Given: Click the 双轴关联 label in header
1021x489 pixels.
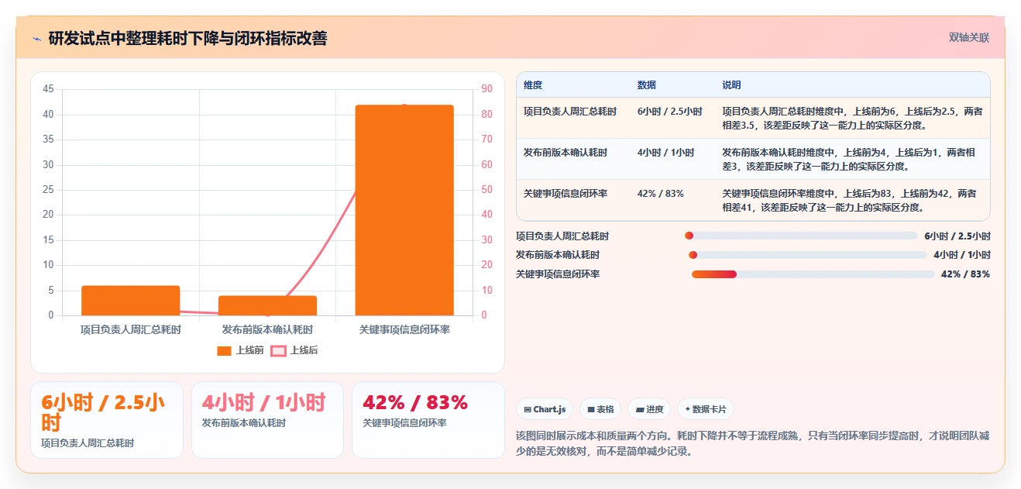Looking at the screenshot, I should point(969,37).
